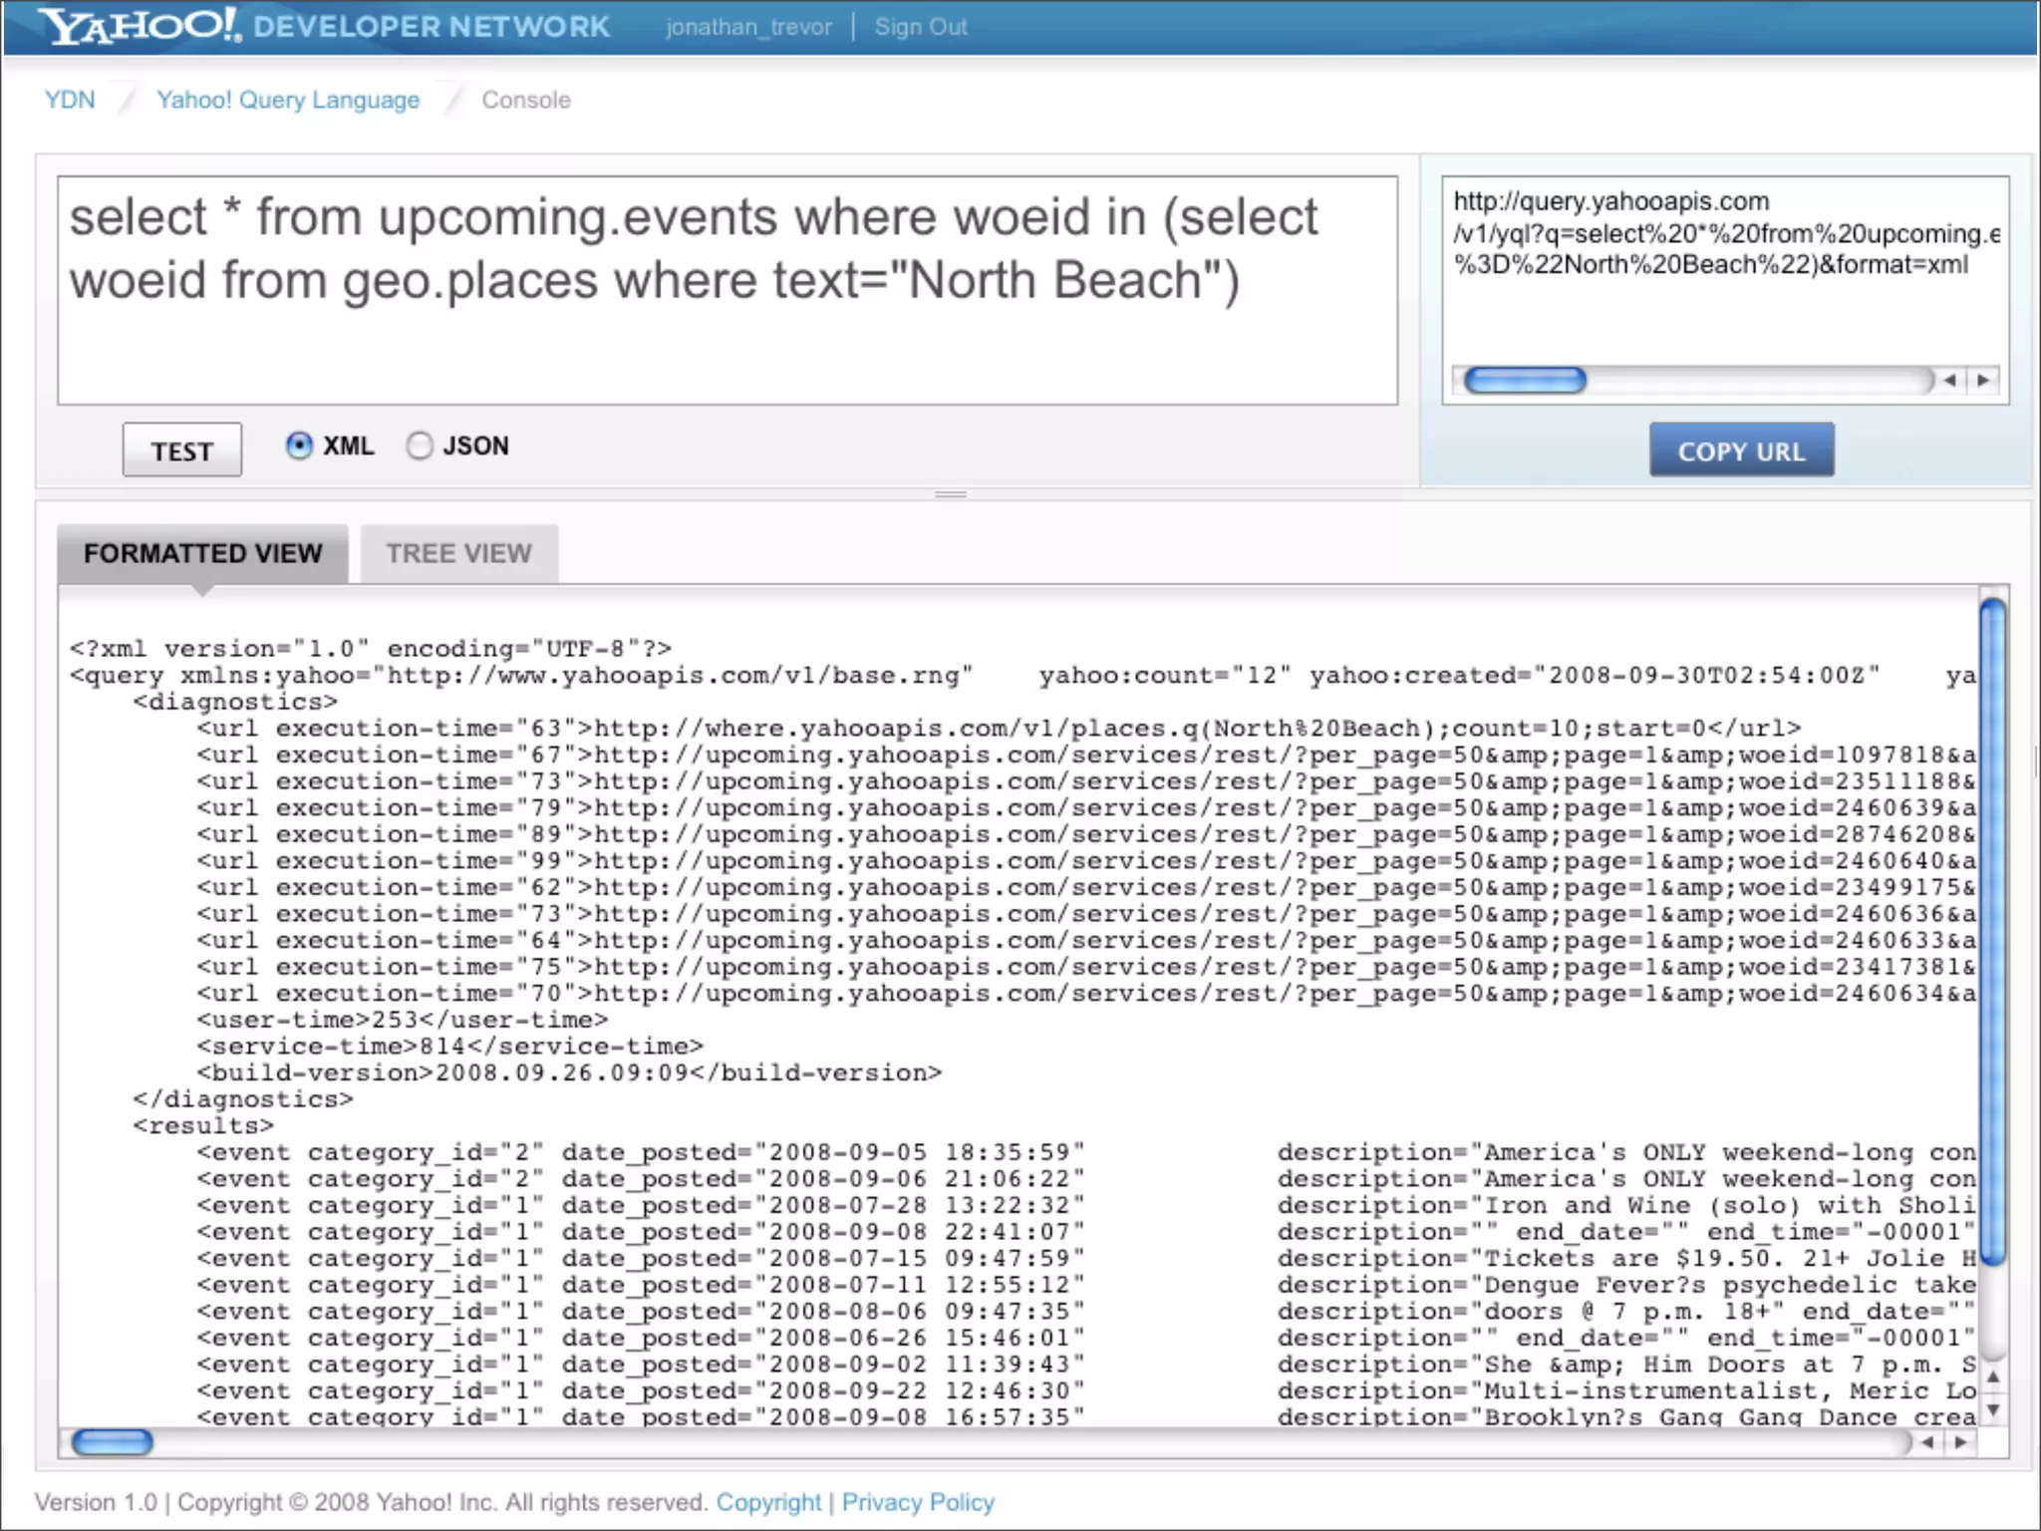This screenshot has height=1531, width=2041.
Task: Click the url line with woeid=2460639
Action: [1086, 807]
